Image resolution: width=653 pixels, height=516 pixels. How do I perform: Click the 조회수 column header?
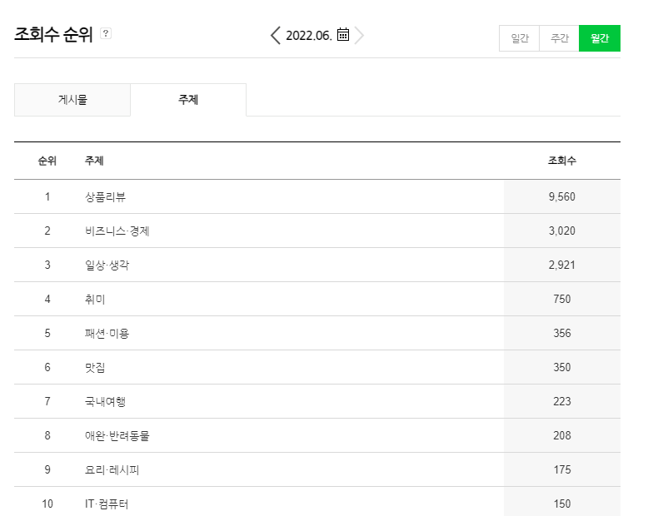pyautogui.click(x=561, y=161)
